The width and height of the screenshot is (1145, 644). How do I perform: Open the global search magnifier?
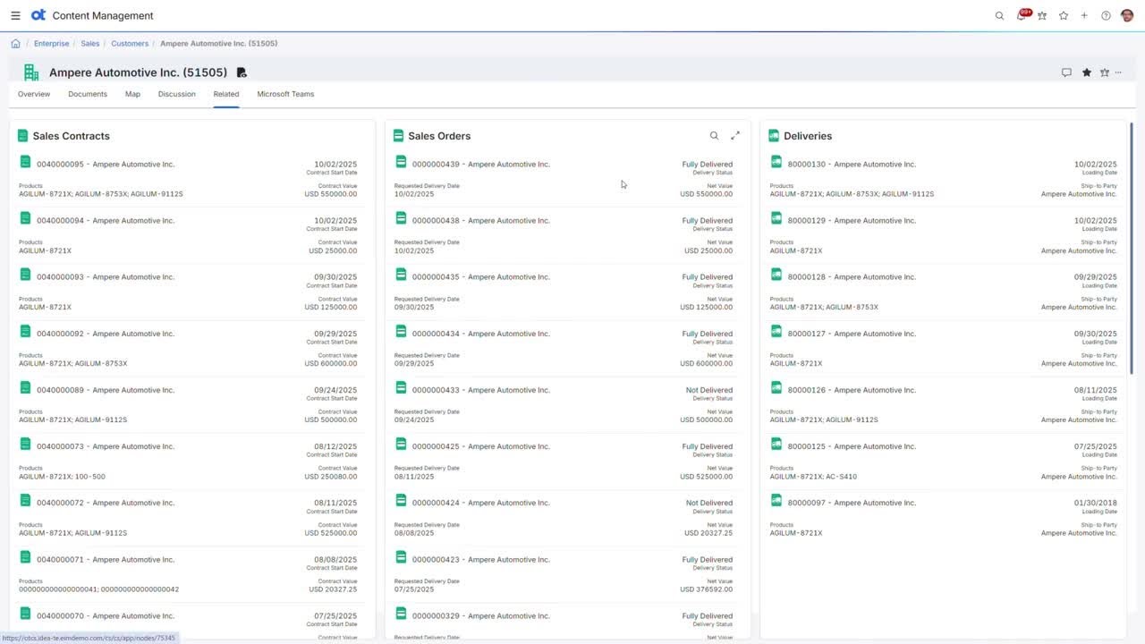click(999, 15)
